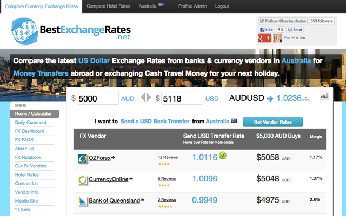Viewport: 346px width, 216px height.
Task: Click the Bank of Queensland logo
Action: click(83, 201)
